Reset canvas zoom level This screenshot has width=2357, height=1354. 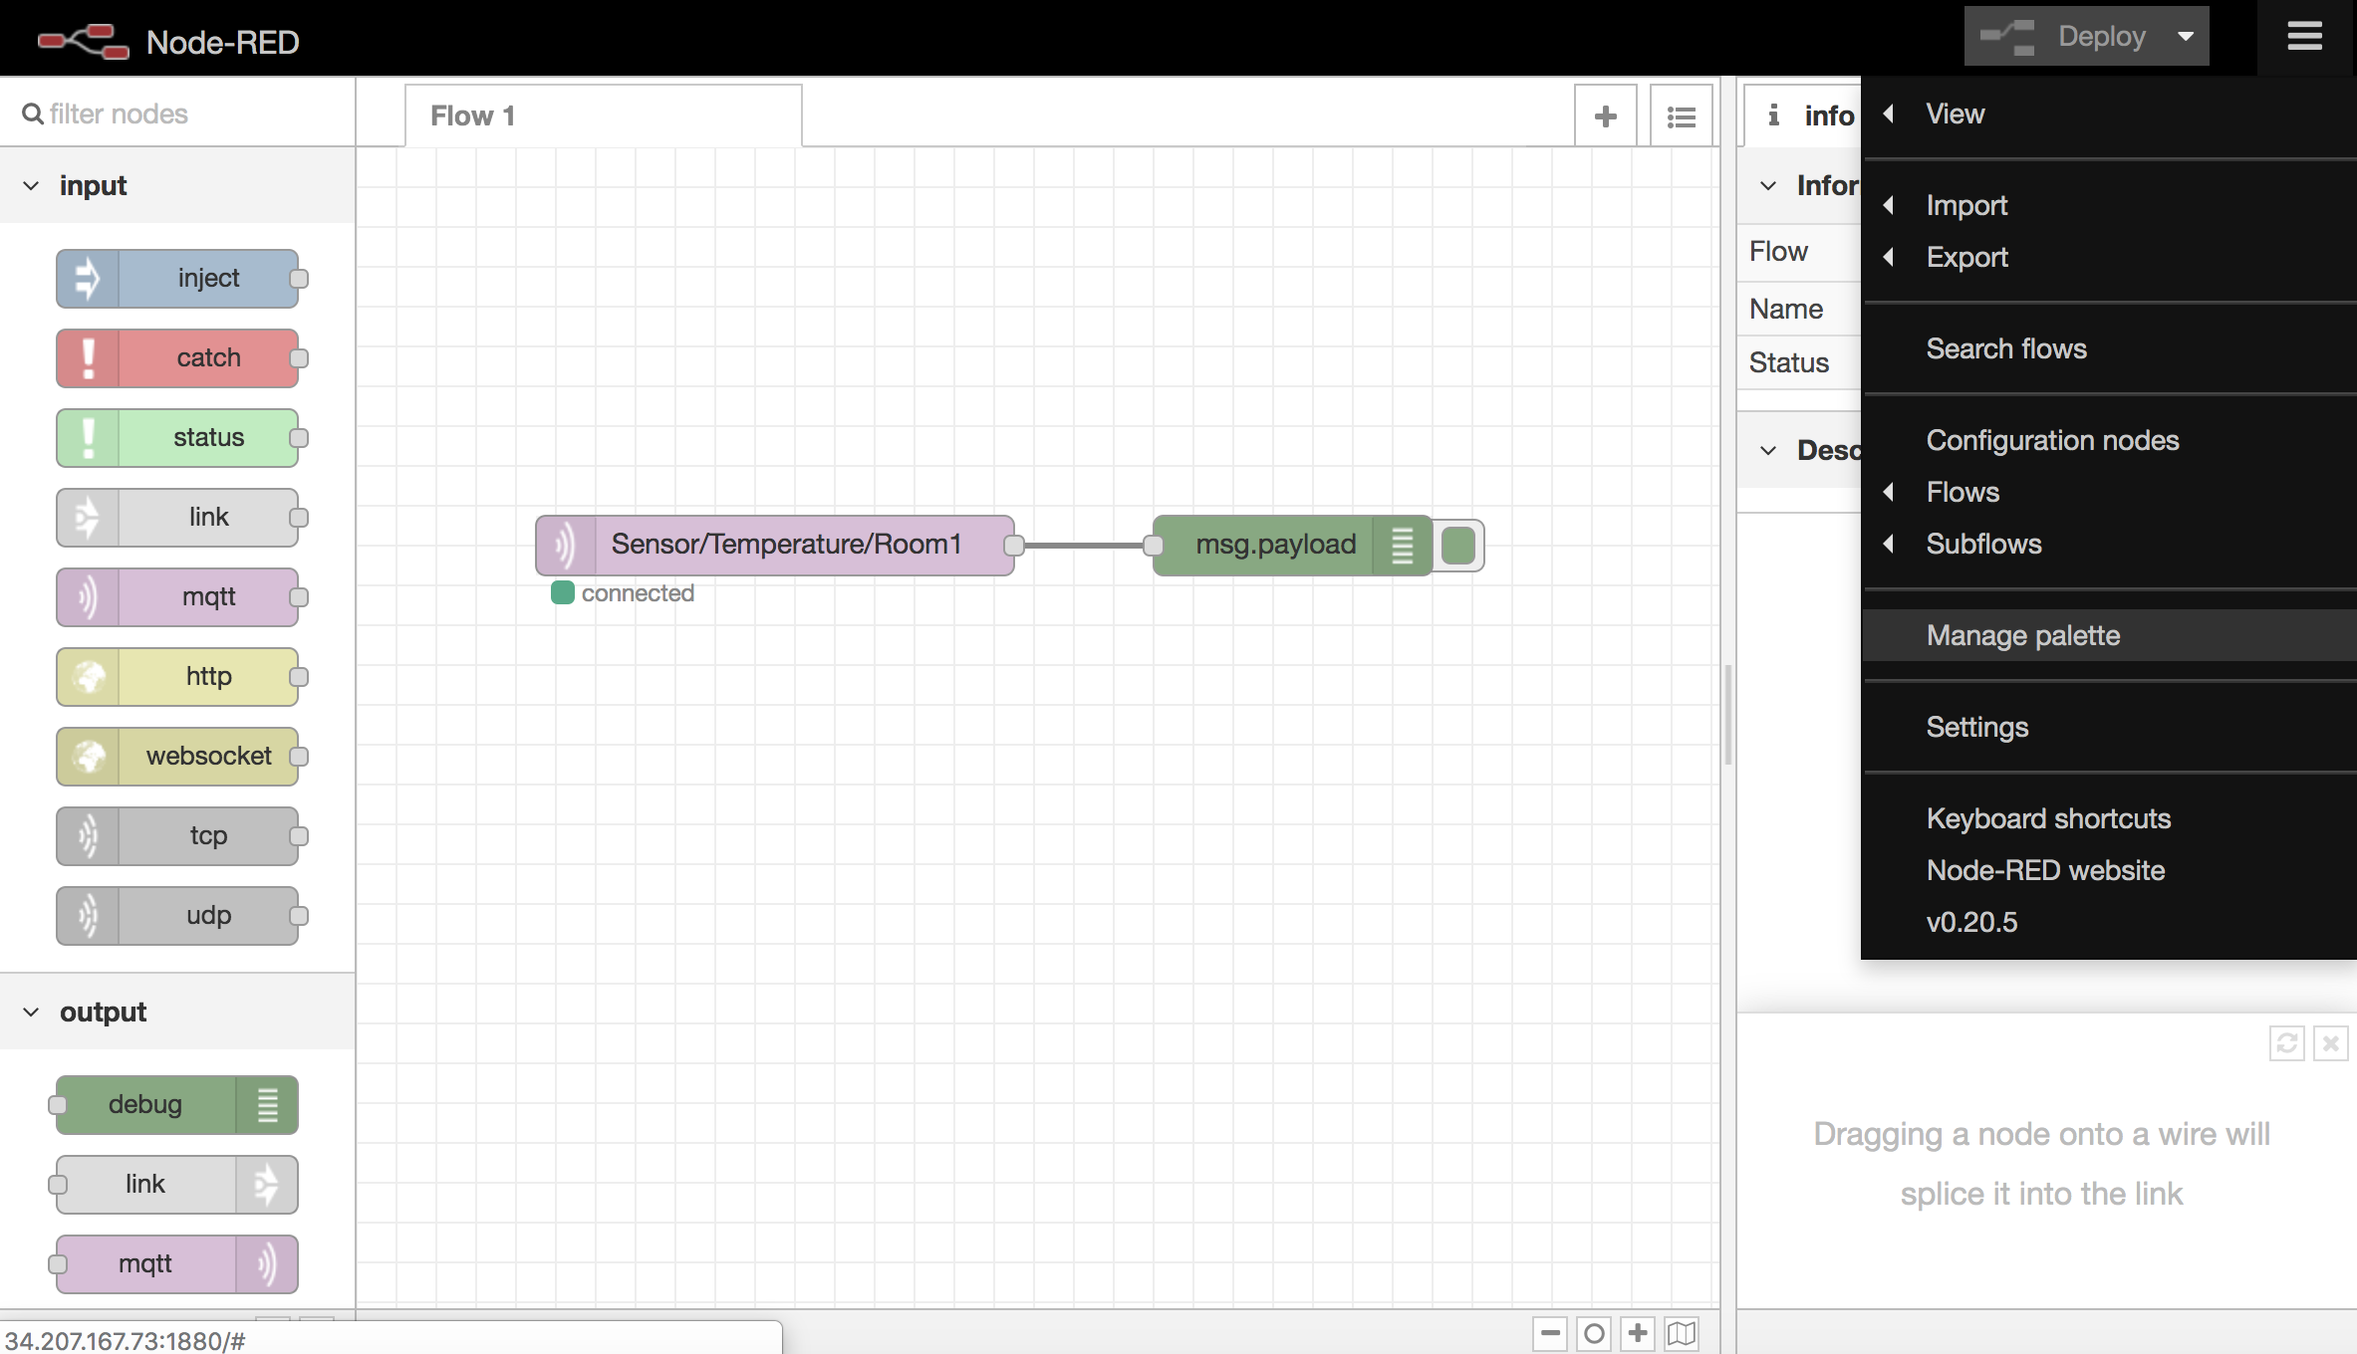(1594, 1333)
